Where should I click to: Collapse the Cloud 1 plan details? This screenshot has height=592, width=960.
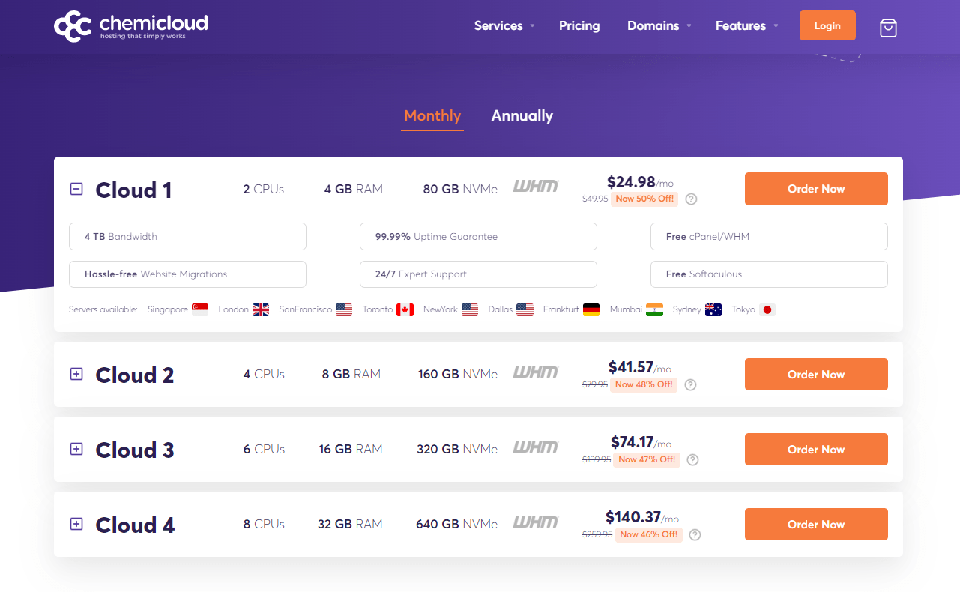coord(76,189)
